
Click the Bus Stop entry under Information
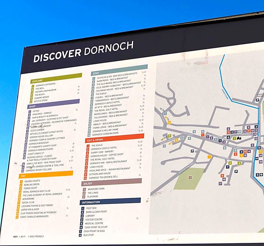[x=89, y=235]
